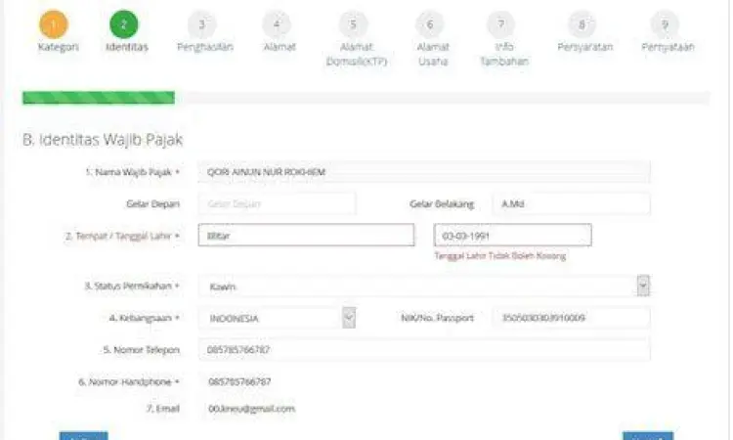Click the Nama Wajib Pajak field

click(x=424, y=172)
